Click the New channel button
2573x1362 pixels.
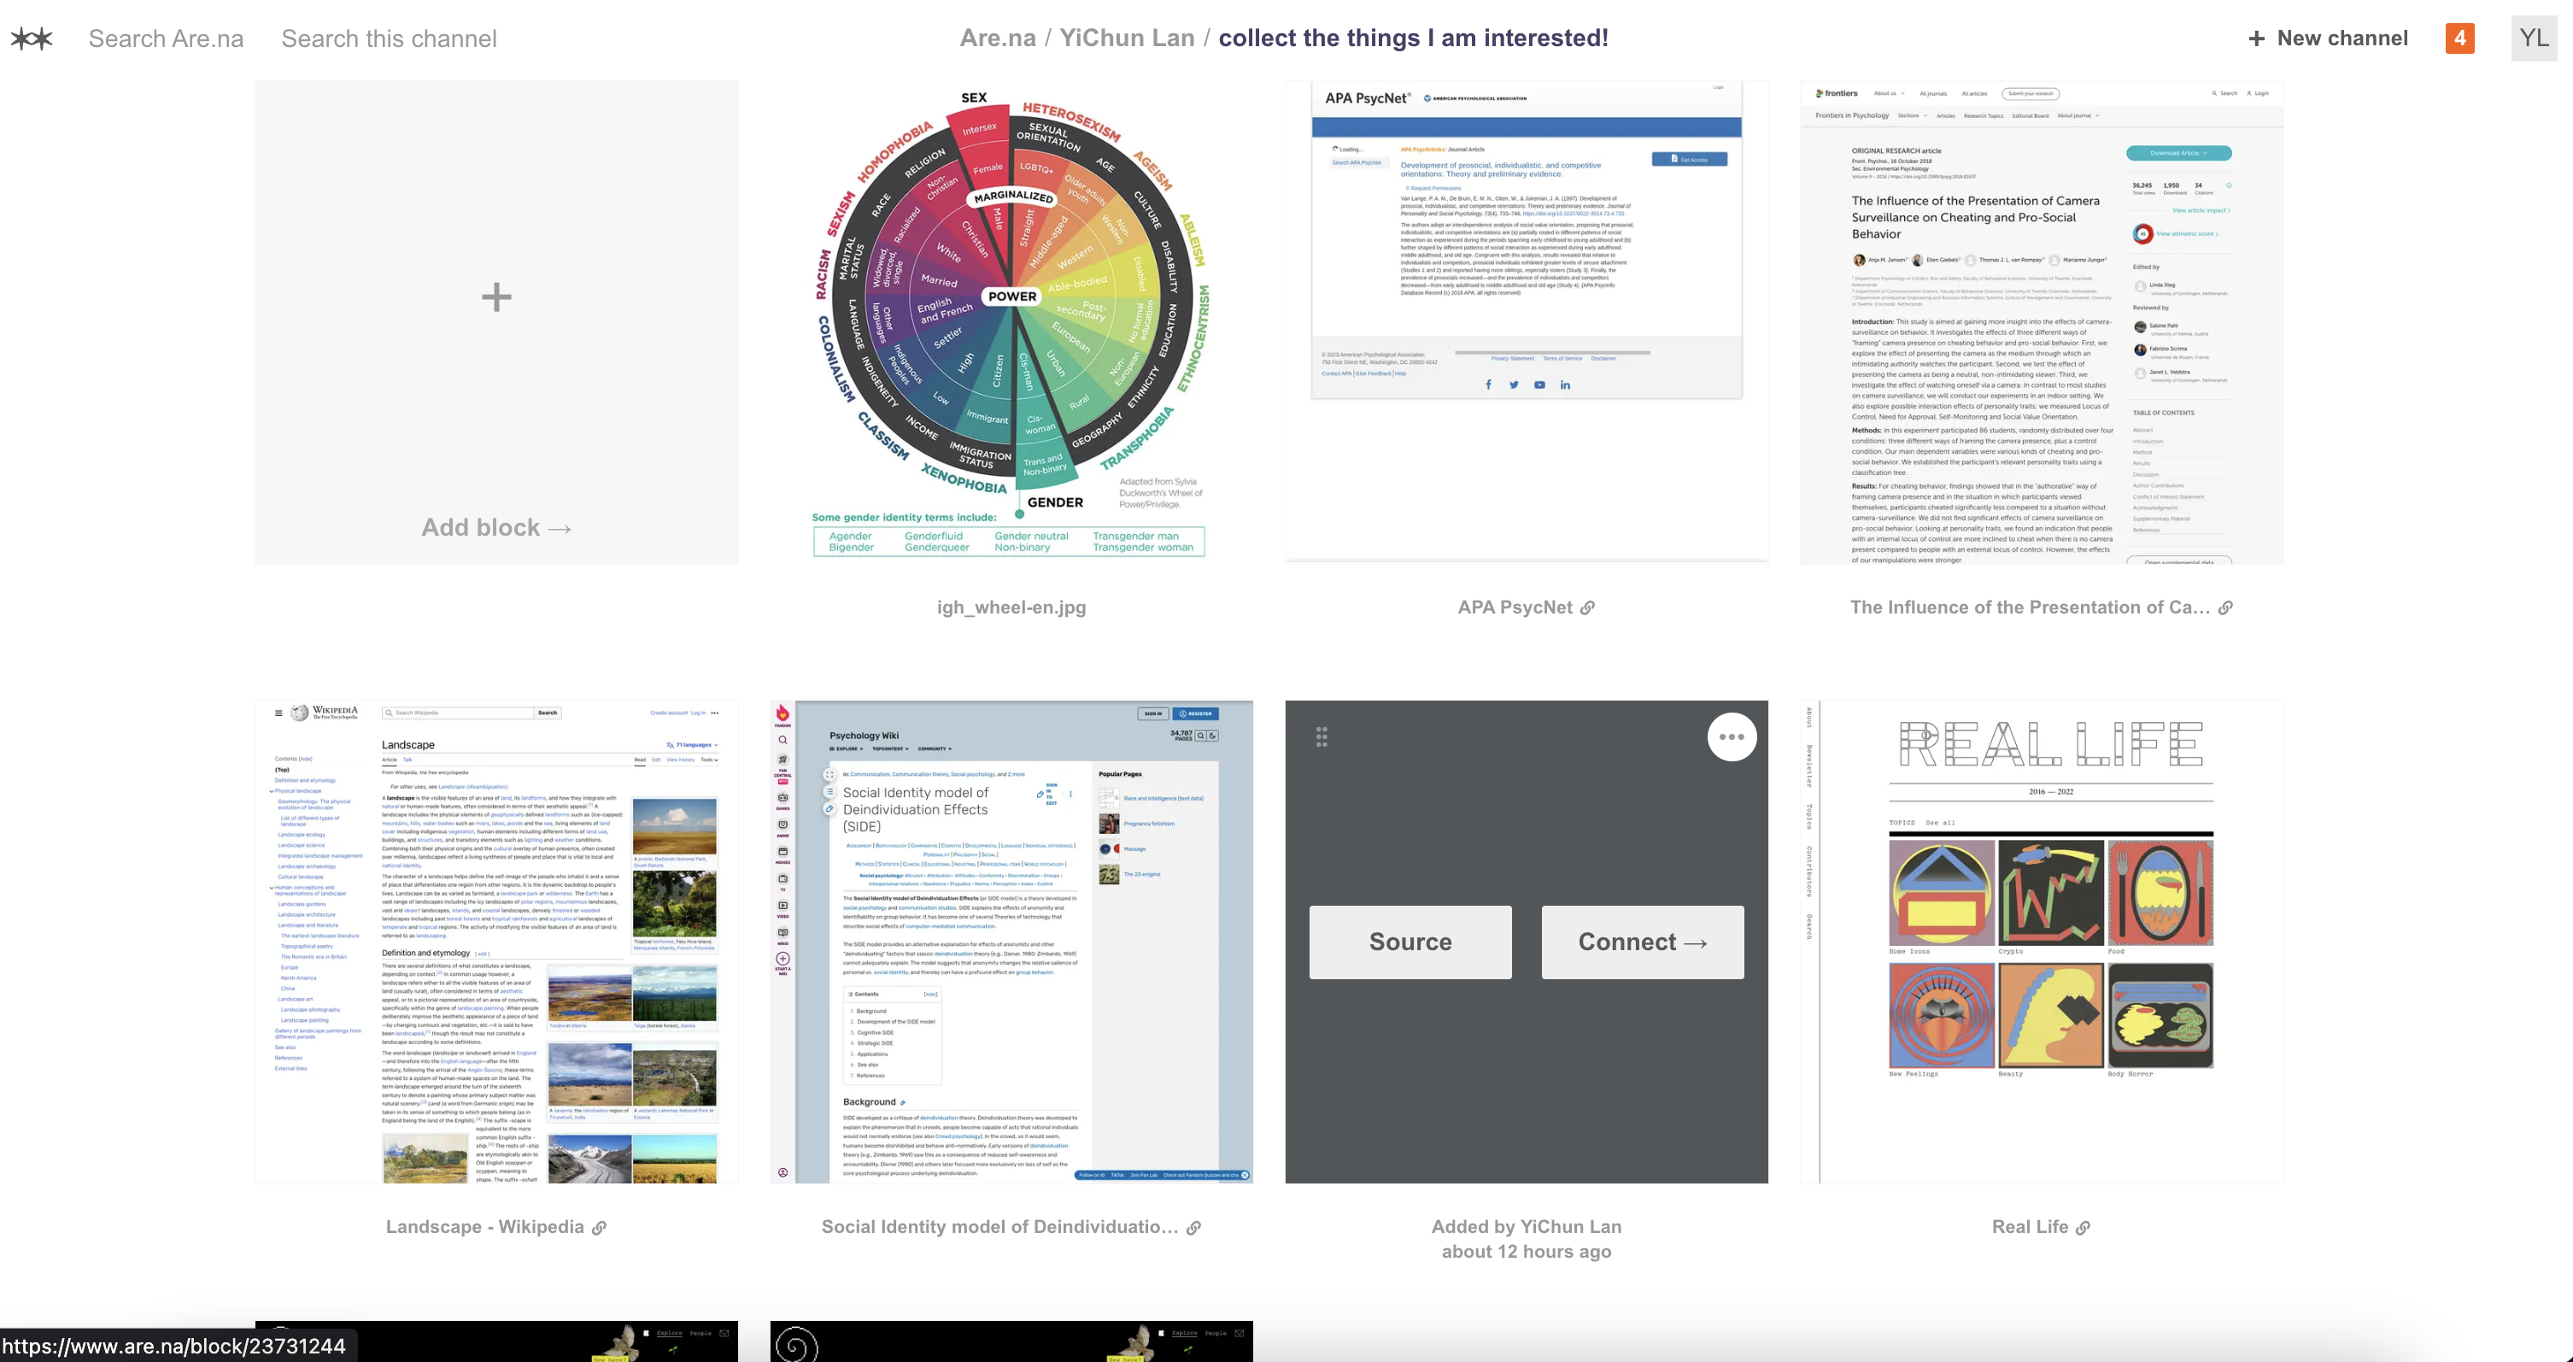click(2327, 39)
